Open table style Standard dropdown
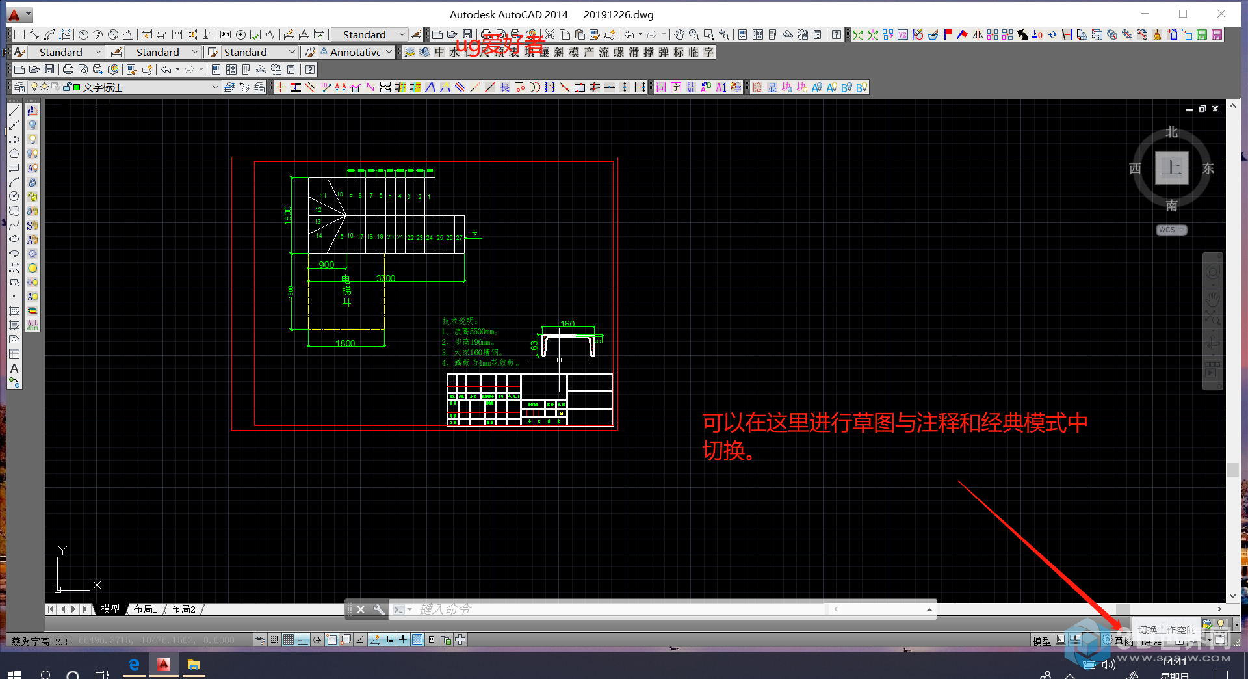Image resolution: width=1248 pixels, height=679 pixels. 259,52
